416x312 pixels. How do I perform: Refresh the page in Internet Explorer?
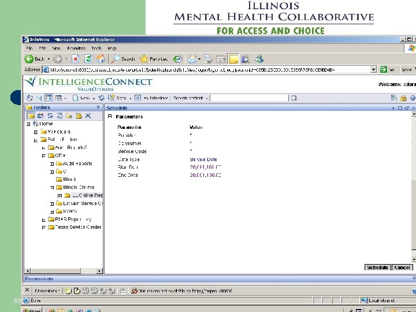pyautogui.click(x=88, y=59)
